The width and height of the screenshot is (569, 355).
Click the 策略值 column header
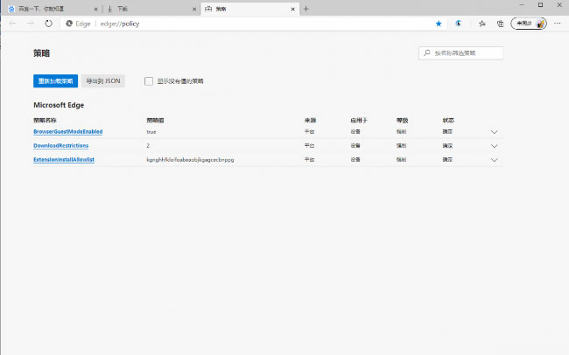[x=155, y=120]
